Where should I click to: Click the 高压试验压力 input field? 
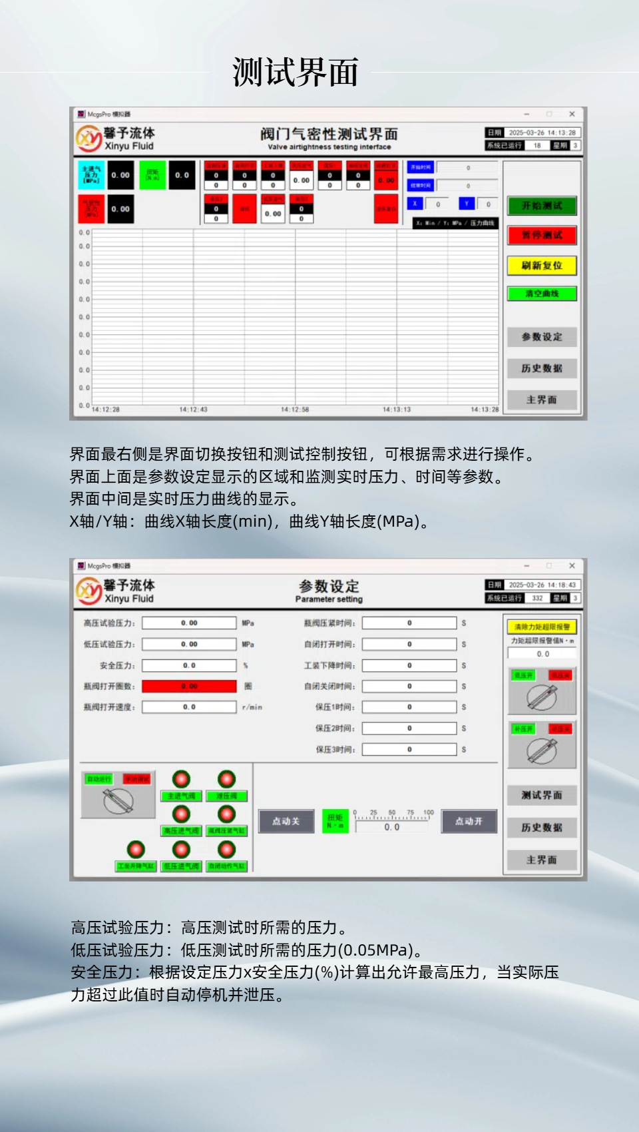pyautogui.click(x=189, y=623)
